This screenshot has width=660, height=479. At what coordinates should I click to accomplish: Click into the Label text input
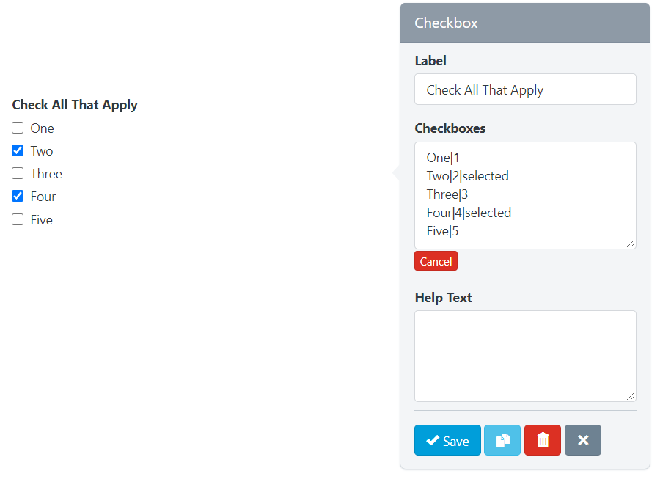point(525,89)
